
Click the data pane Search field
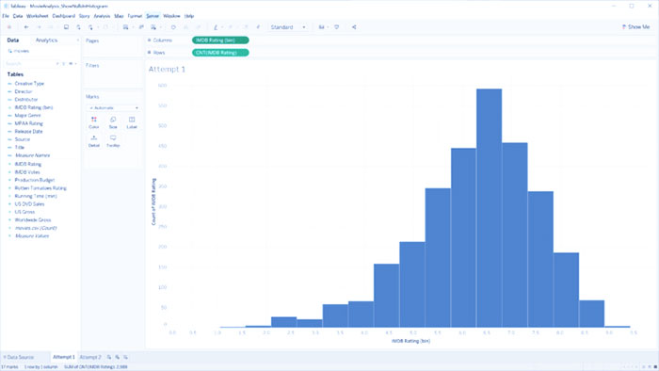pos(29,63)
